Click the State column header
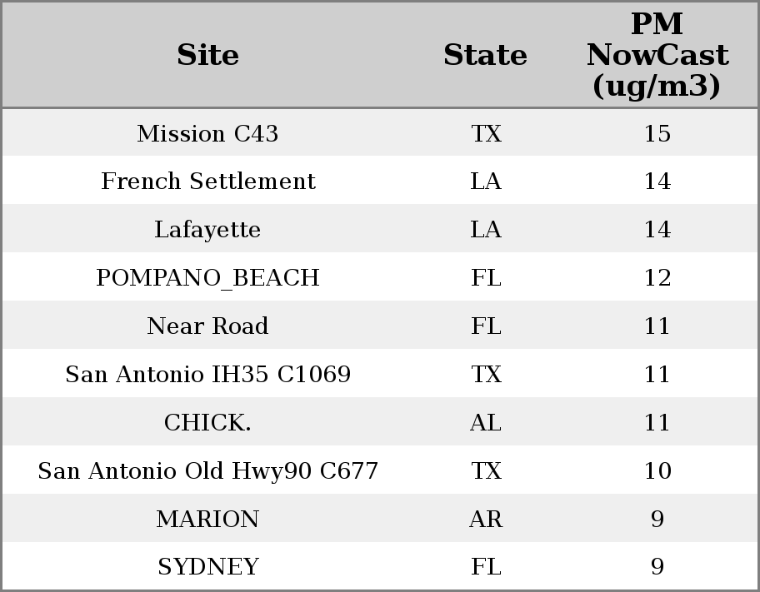Image resolution: width=760 pixels, height=592 pixels. (485, 56)
